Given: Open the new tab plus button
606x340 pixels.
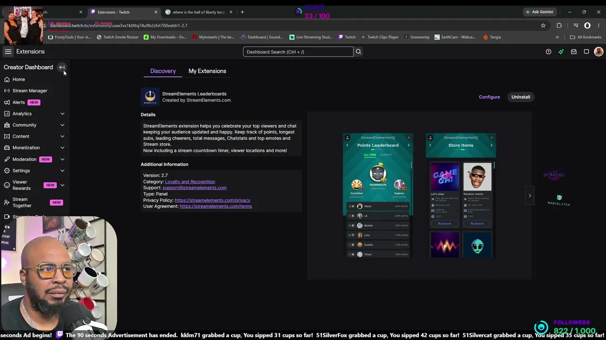Looking at the screenshot, I should tap(242, 12).
